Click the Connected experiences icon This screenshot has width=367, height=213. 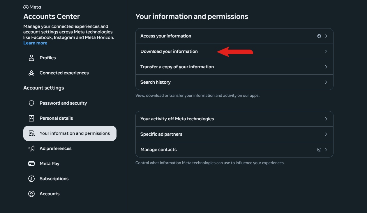(31, 73)
